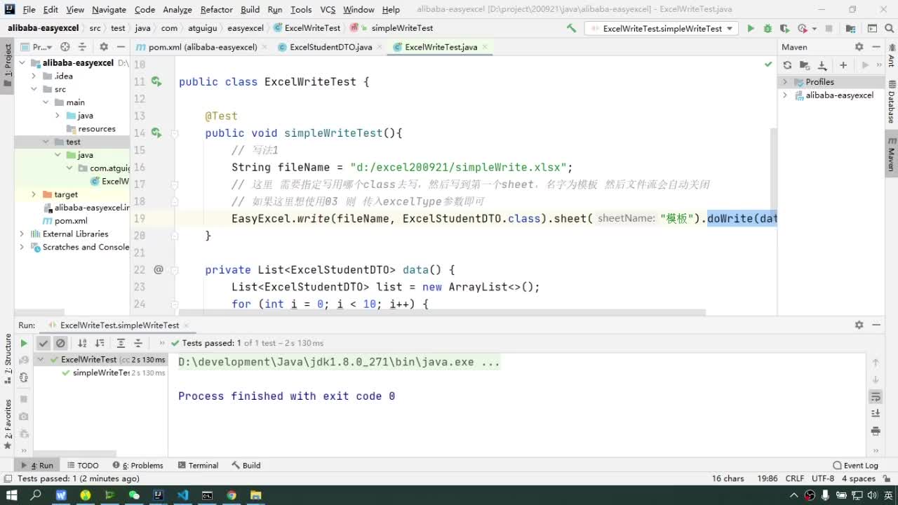
Task: Sort test results by duration
Action: click(x=100, y=343)
